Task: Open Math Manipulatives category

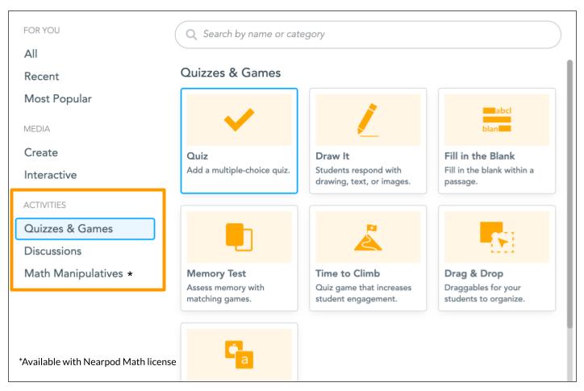Action: 73,273
